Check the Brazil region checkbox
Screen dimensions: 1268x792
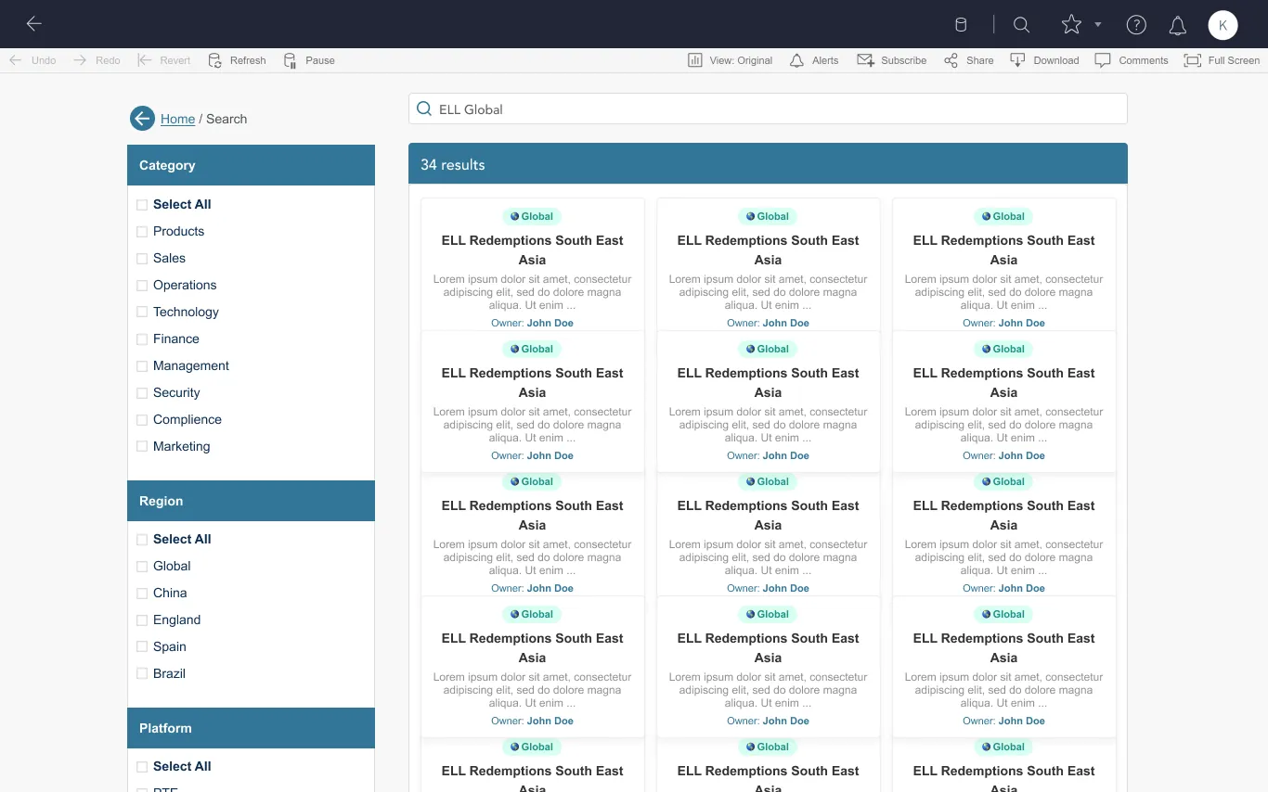click(x=142, y=673)
